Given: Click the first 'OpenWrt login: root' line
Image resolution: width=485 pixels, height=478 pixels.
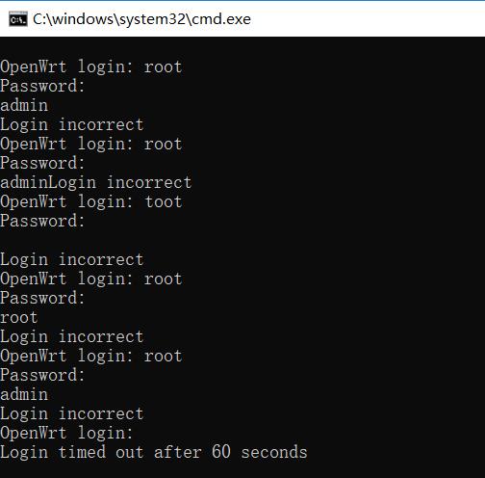Looking at the screenshot, I should coord(91,67).
